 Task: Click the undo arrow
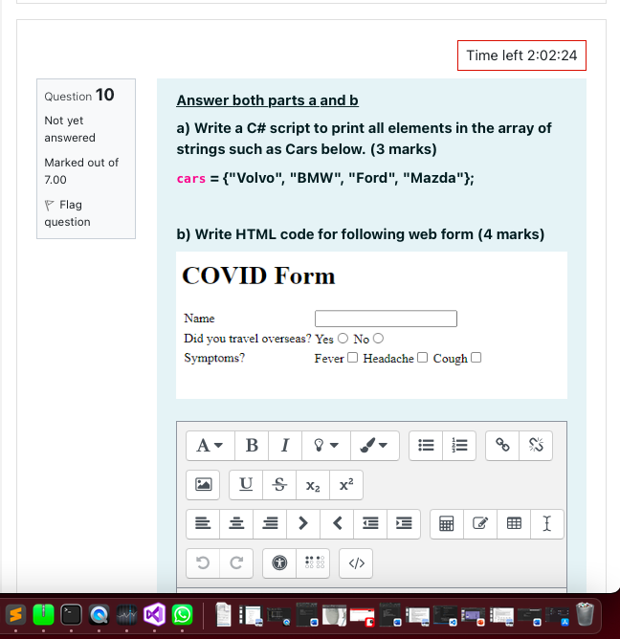click(x=203, y=562)
